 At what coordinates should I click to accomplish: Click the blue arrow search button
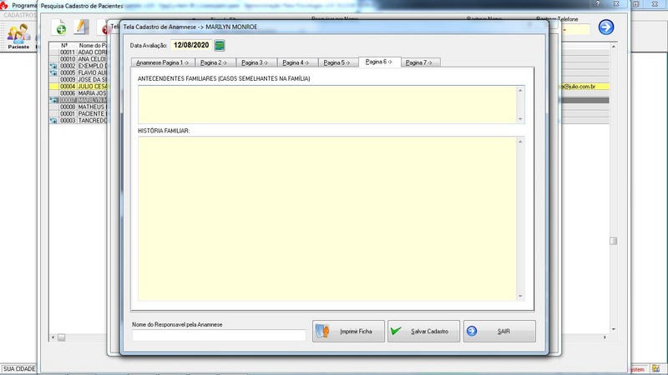point(606,27)
